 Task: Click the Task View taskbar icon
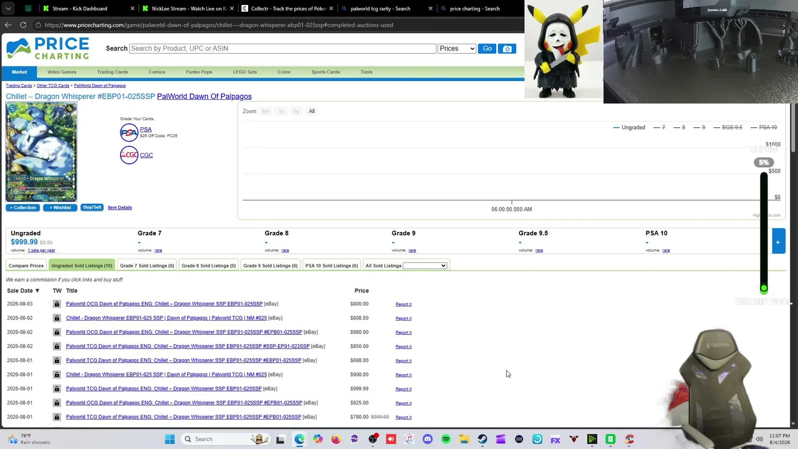[281, 439]
